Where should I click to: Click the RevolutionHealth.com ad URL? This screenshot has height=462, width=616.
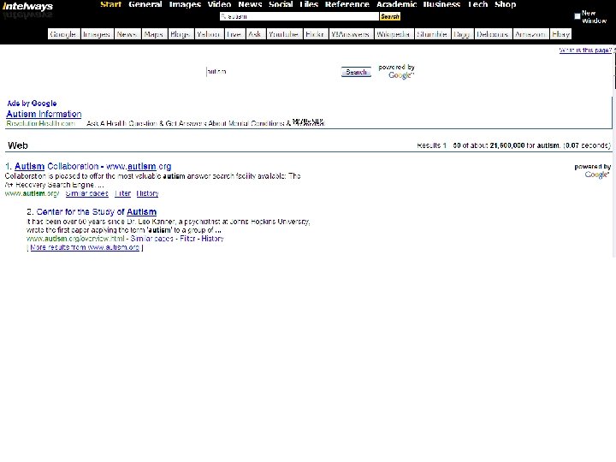click(41, 123)
